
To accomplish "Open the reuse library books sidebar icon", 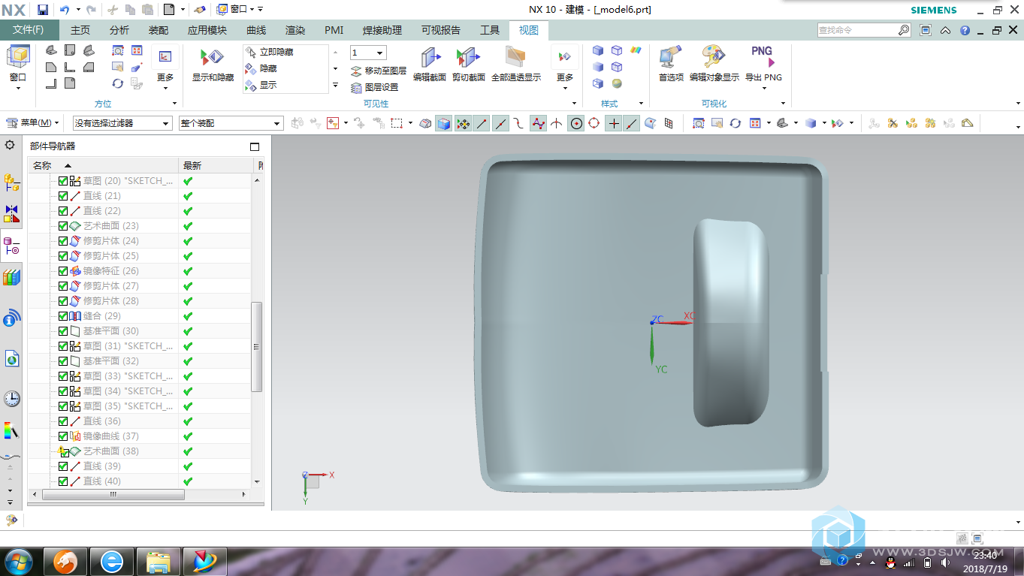I will click(11, 278).
